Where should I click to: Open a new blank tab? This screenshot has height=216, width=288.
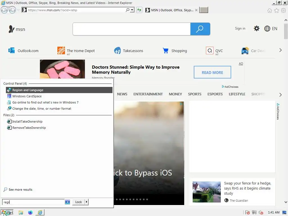pyautogui.click(x=204, y=10)
